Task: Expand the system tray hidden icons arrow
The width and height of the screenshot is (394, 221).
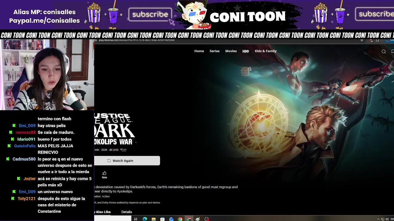Action: 378,219
